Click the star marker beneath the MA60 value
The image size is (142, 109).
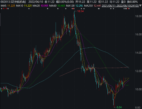[x=58, y=9]
